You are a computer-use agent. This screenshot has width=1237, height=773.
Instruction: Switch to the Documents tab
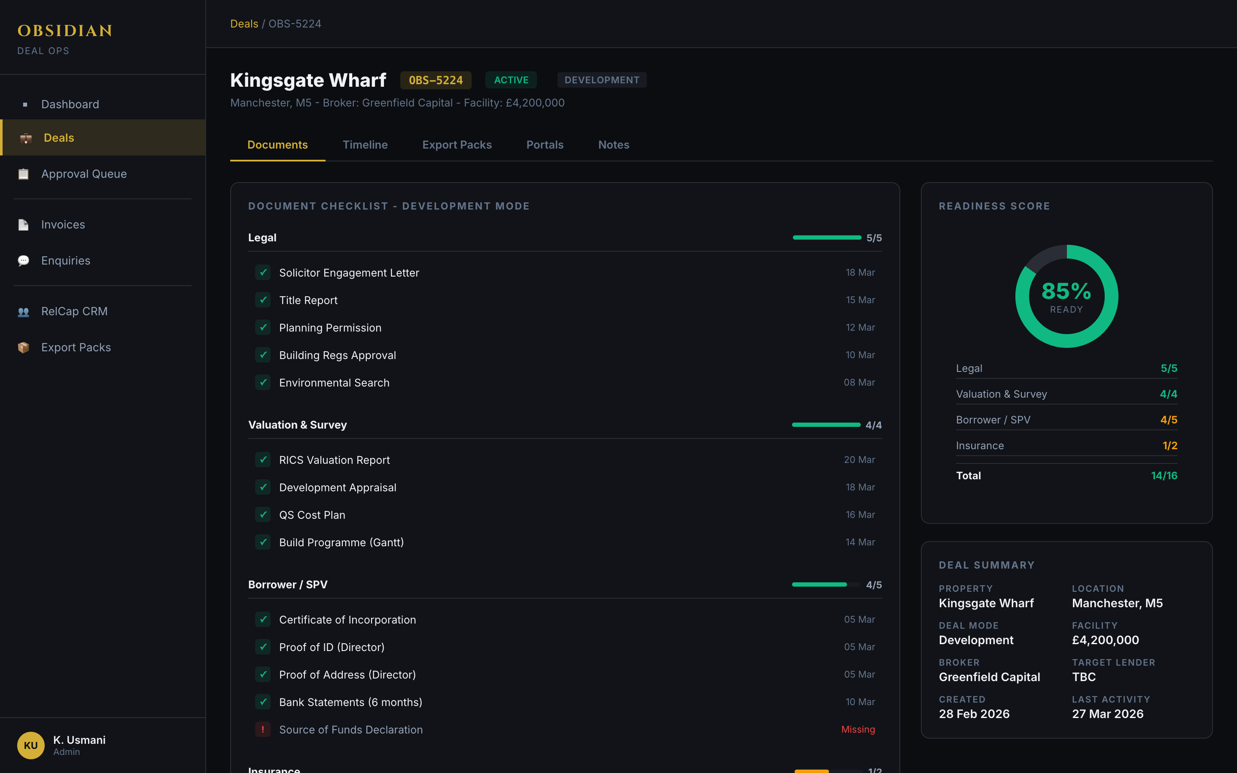click(x=277, y=145)
